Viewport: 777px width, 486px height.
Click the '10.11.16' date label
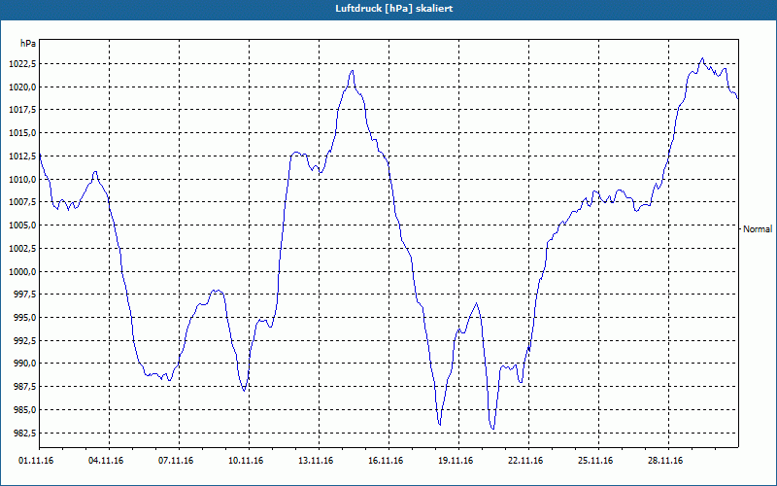point(246,461)
